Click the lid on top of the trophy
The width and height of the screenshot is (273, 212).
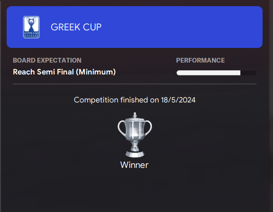(134, 116)
